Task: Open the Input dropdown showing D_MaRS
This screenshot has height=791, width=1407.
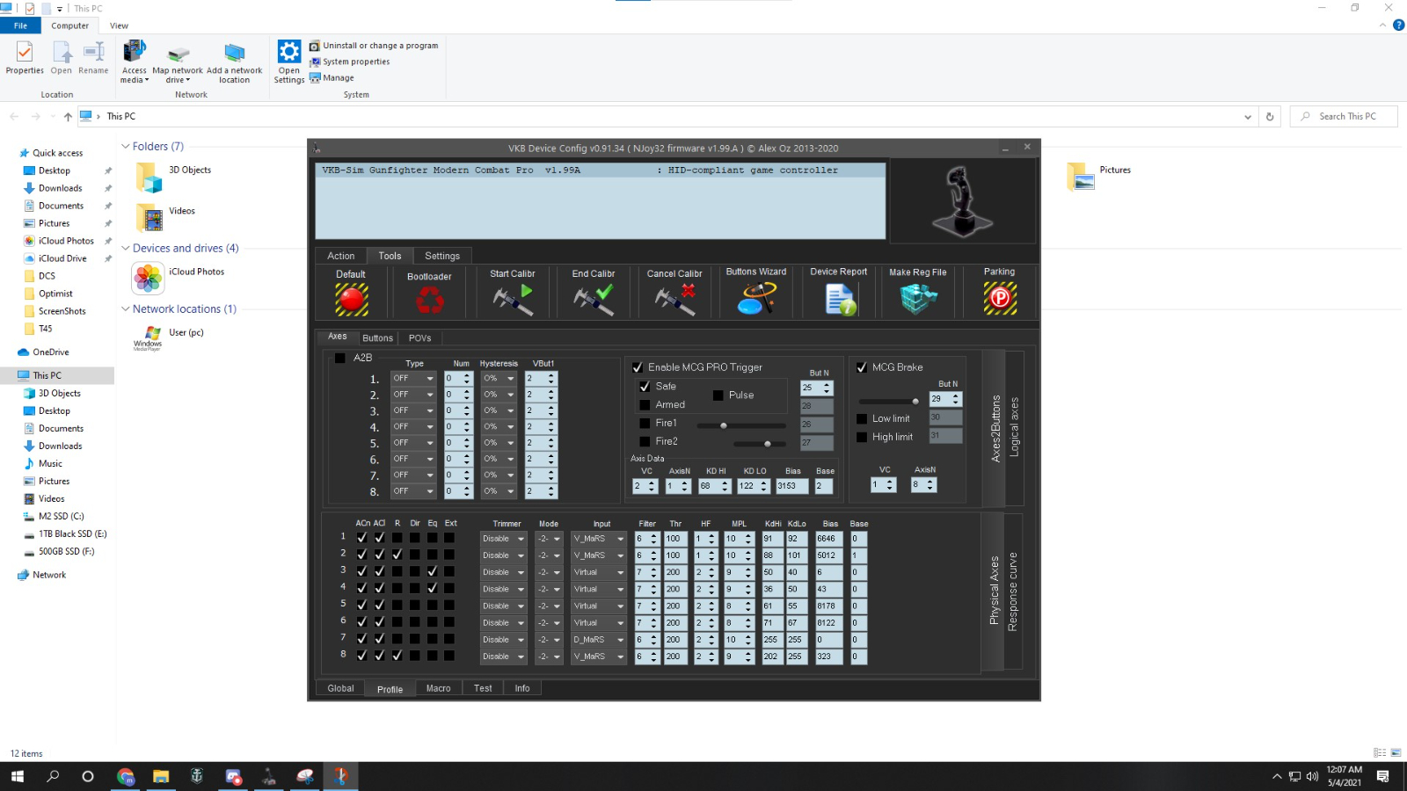Action: (620, 640)
